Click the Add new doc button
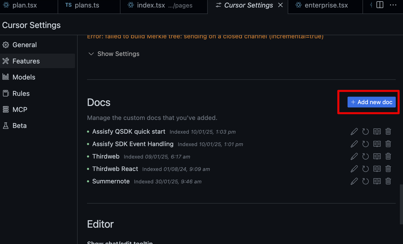This screenshot has height=244, width=403. pos(372,102)
